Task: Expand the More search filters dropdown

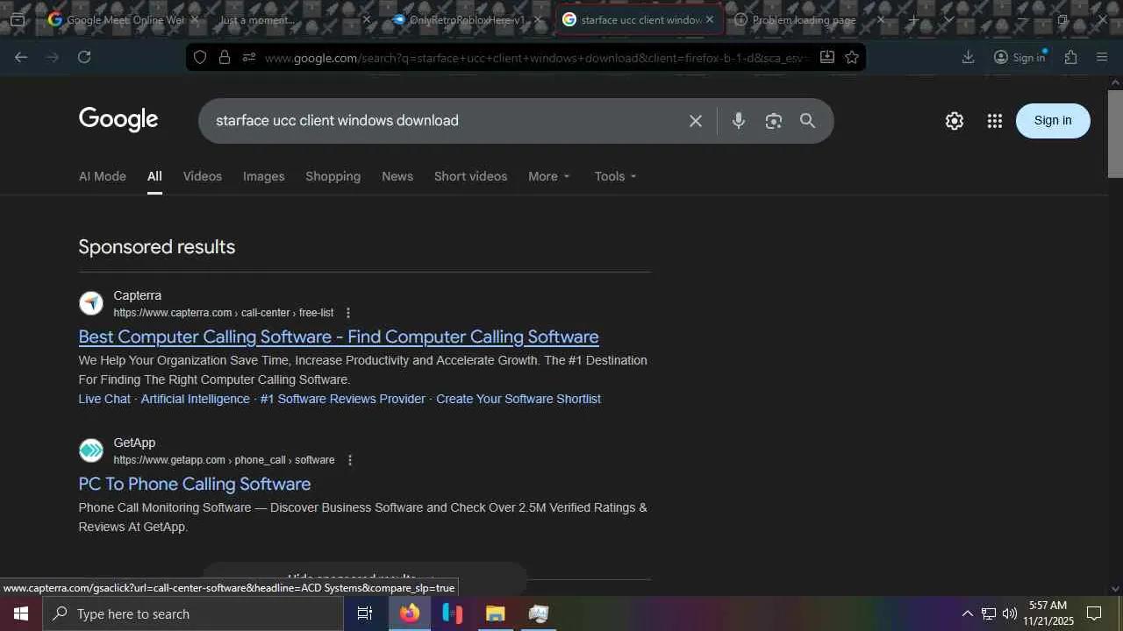Action: (549, 176)
